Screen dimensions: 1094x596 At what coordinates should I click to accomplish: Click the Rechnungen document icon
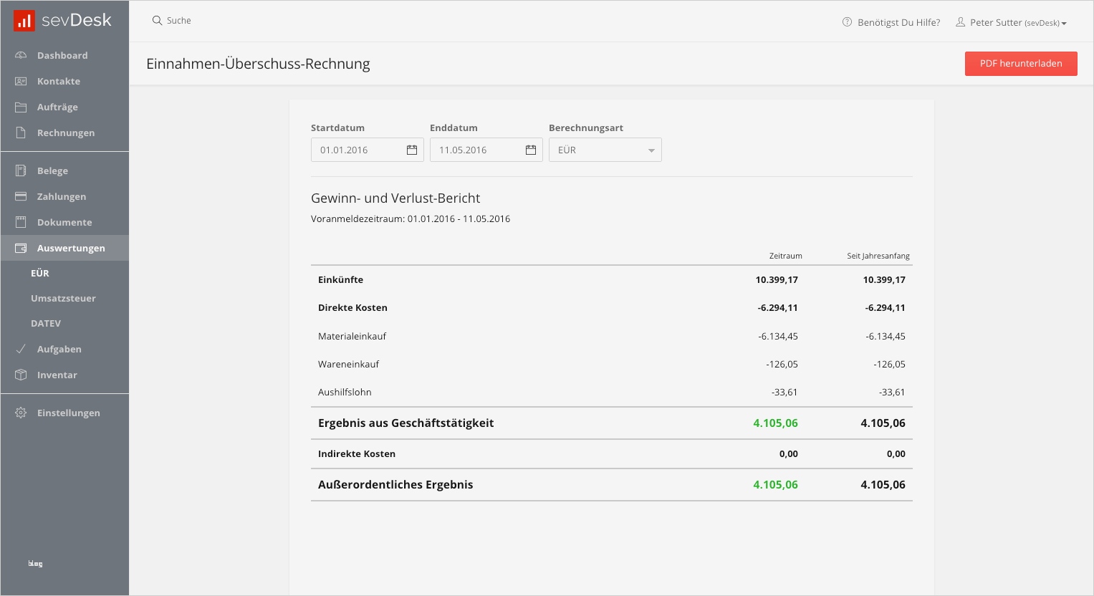tap(21, 133)
